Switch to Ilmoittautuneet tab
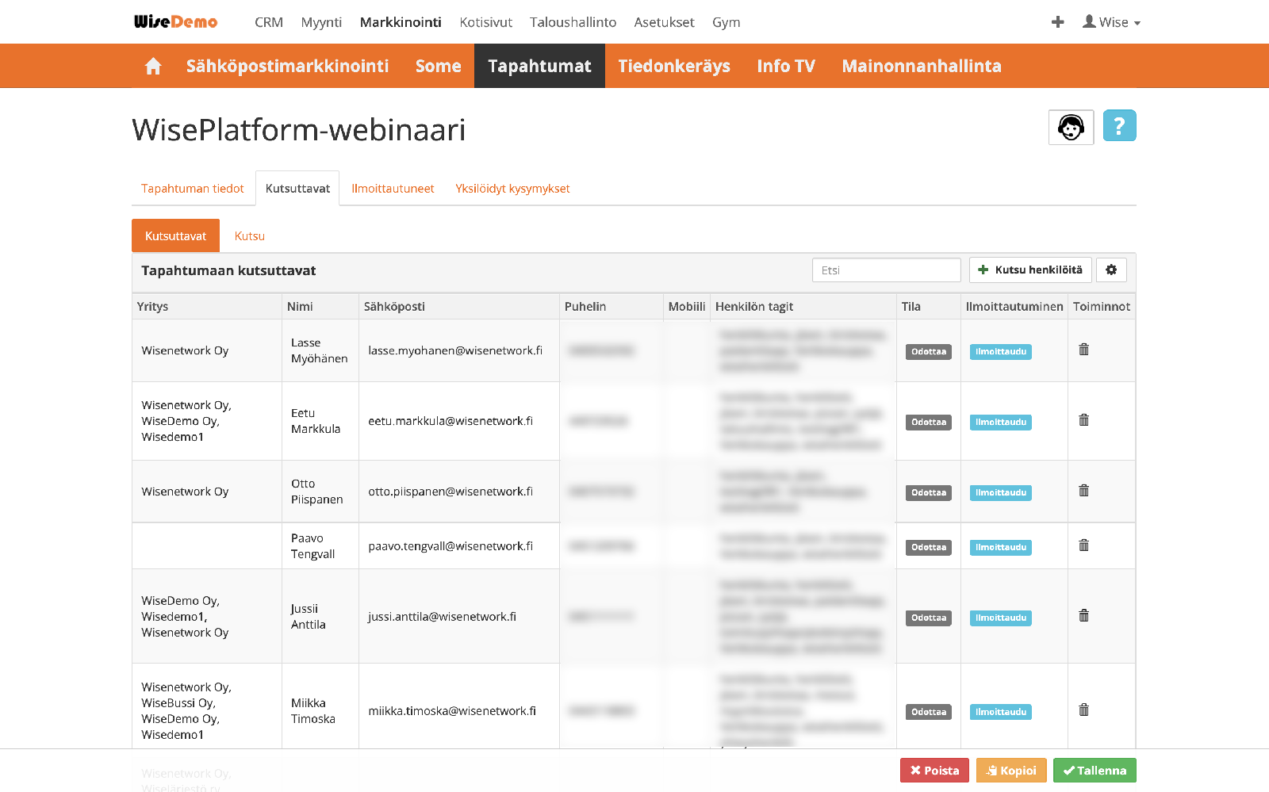1269x792 pixels. [393, 189]
